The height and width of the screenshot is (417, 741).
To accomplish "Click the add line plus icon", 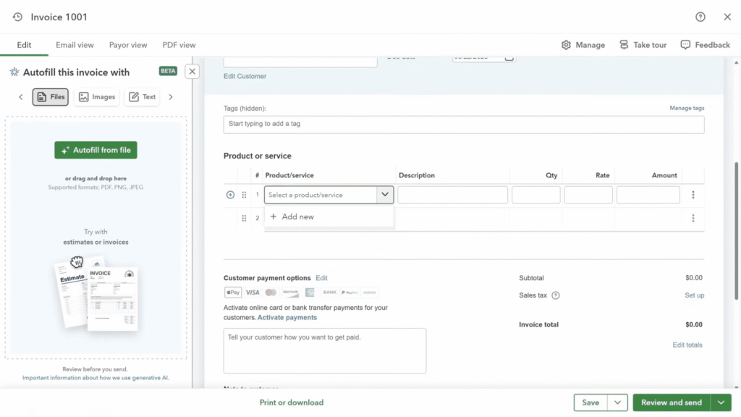I will [x=230, y=195].
